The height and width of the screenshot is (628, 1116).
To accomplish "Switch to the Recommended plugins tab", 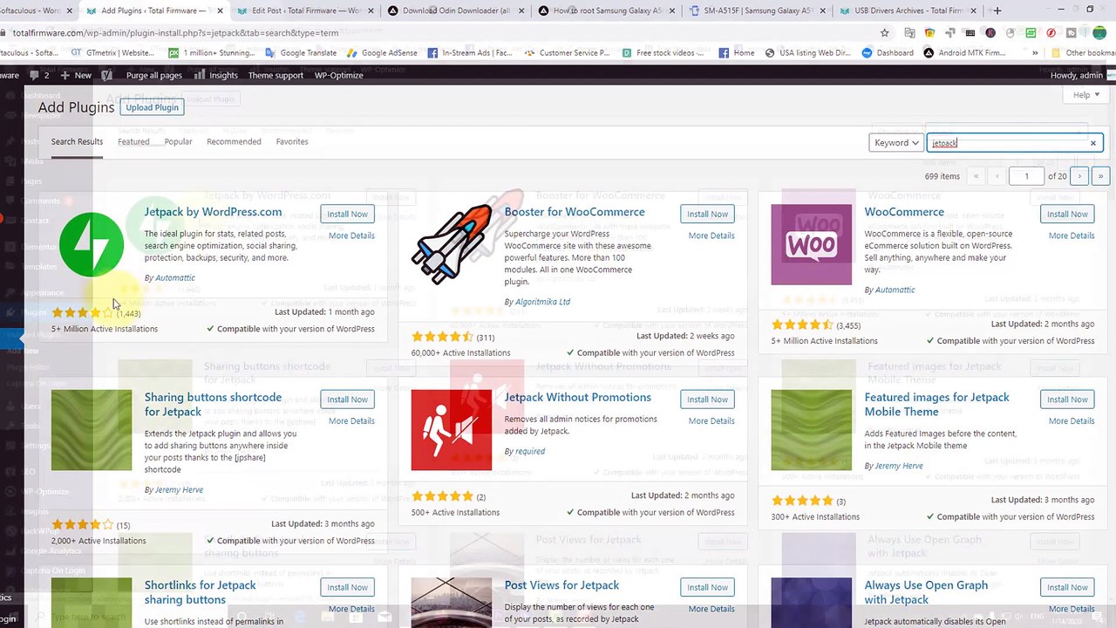I will point(234,142).
